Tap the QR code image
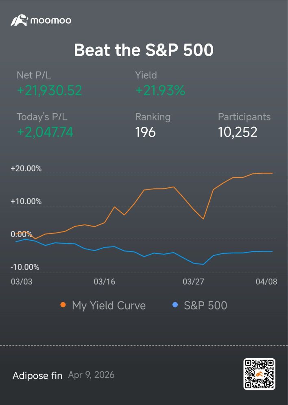Screen dimensions: 288x405 [260, 374]
